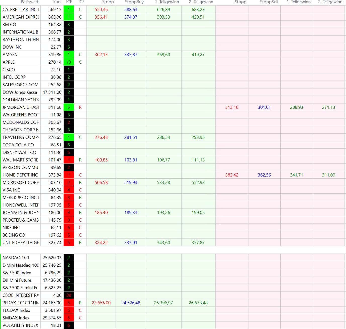Select the DOW Jones Kassa price 47.311,00
The image size is (346, 329).
52,92
